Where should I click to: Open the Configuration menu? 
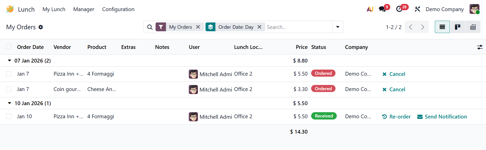click(118, 9)
